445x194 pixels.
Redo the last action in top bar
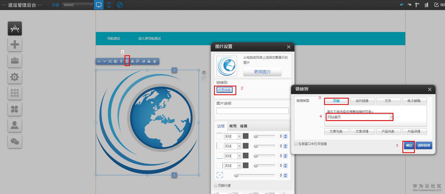click(410, 5)
